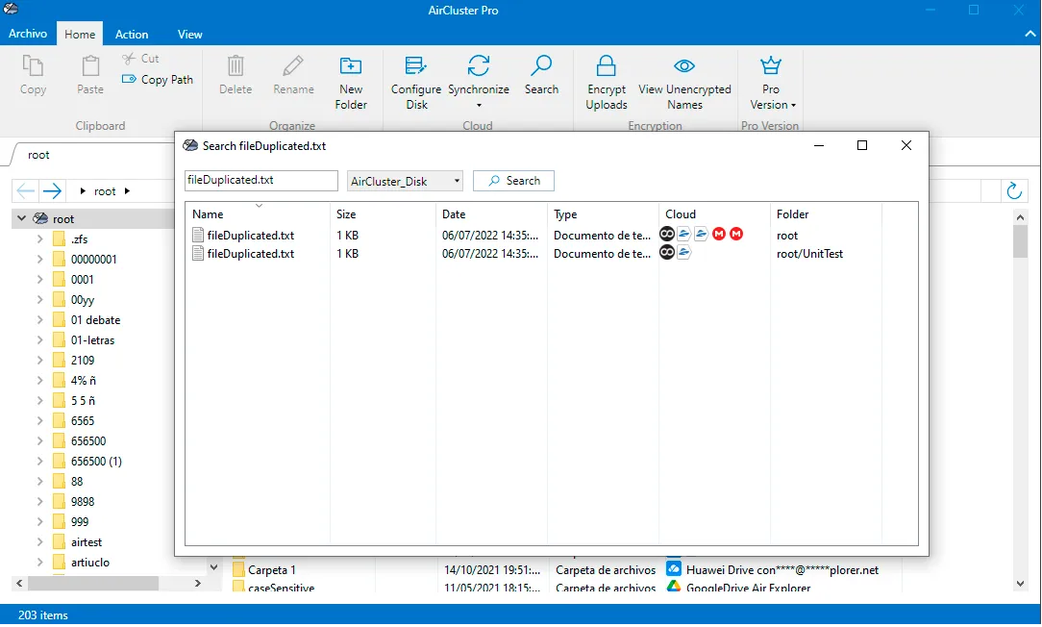1042x627 pixels.
Task: Expand the .zfs folder node
Action: pyautogui.click(x=39, y=238)
